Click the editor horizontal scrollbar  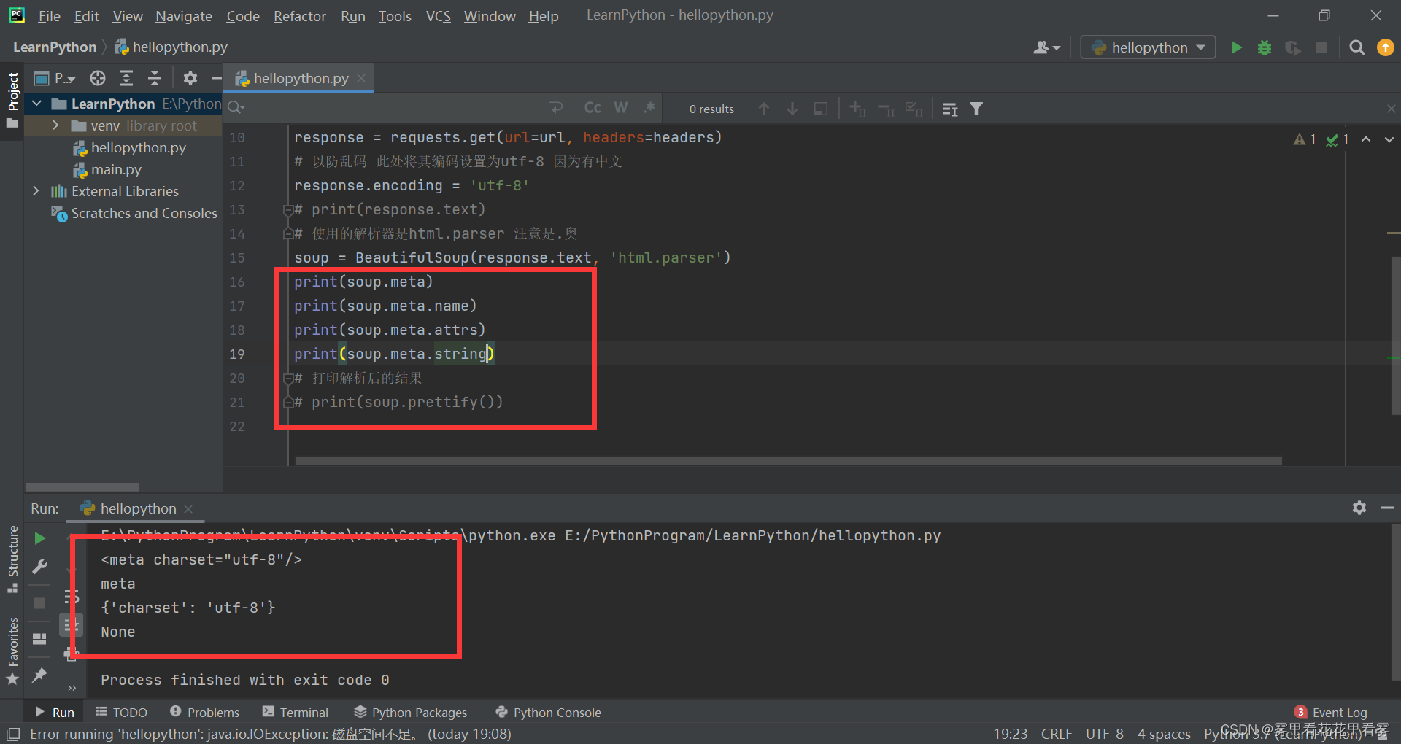pos(788,461)
